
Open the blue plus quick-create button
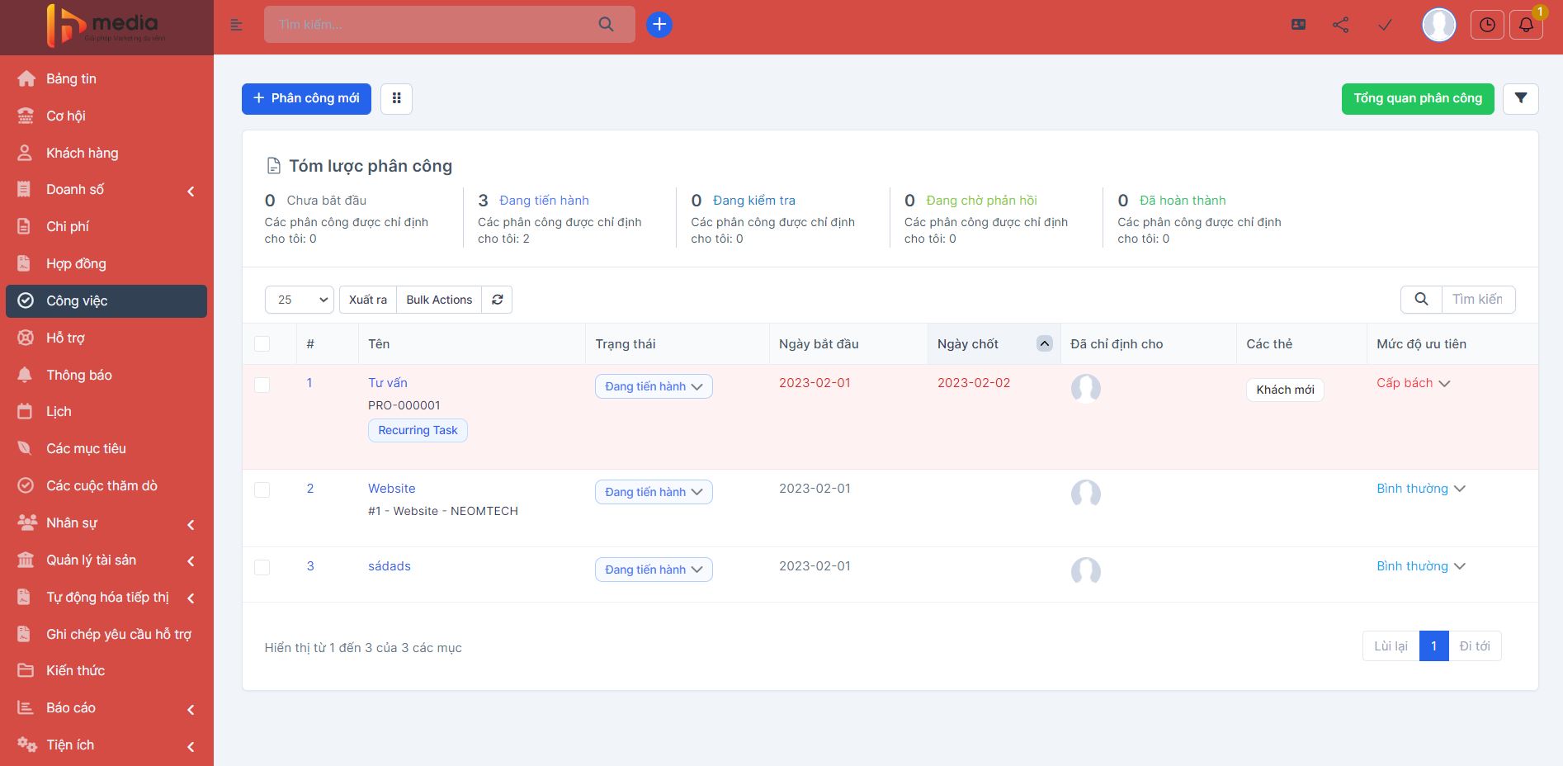click(659, 25)
